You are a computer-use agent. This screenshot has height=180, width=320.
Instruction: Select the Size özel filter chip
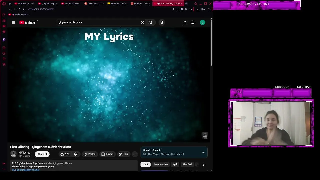click(187, 164)
